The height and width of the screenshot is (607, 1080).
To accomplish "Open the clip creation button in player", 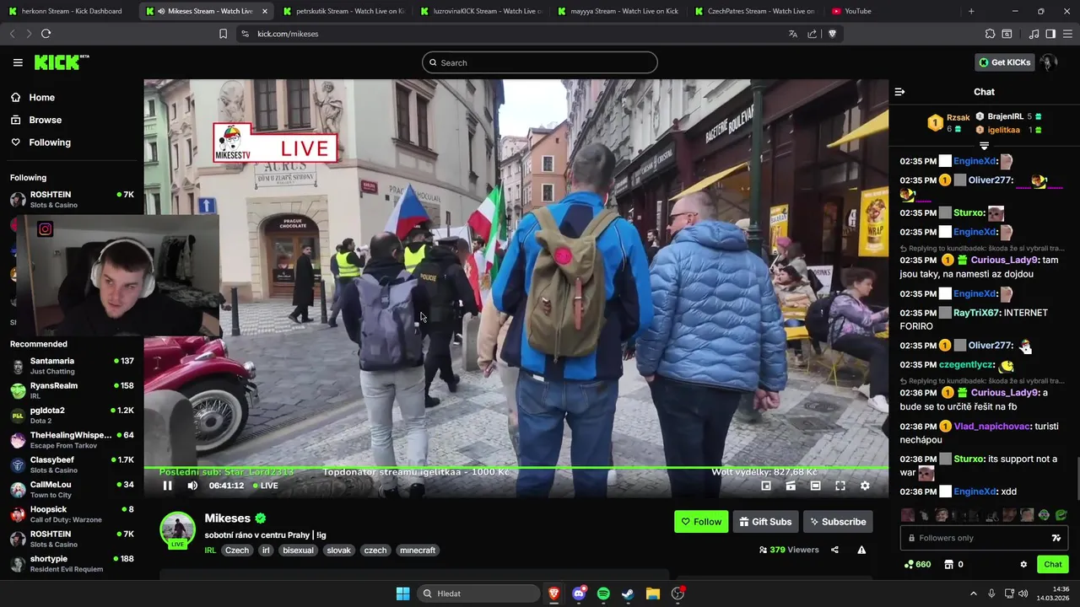I will click(791, 486).
